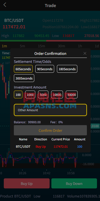Viewport: 100px width, 201px height.
Task: Switch chart to 30m interval
Action: click(61, 46)
